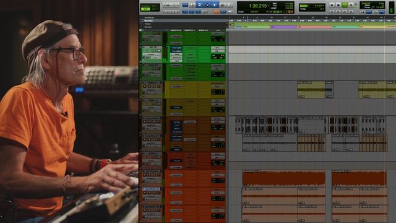
Task: Mute the upper yellow track
Action: [159, 86]
